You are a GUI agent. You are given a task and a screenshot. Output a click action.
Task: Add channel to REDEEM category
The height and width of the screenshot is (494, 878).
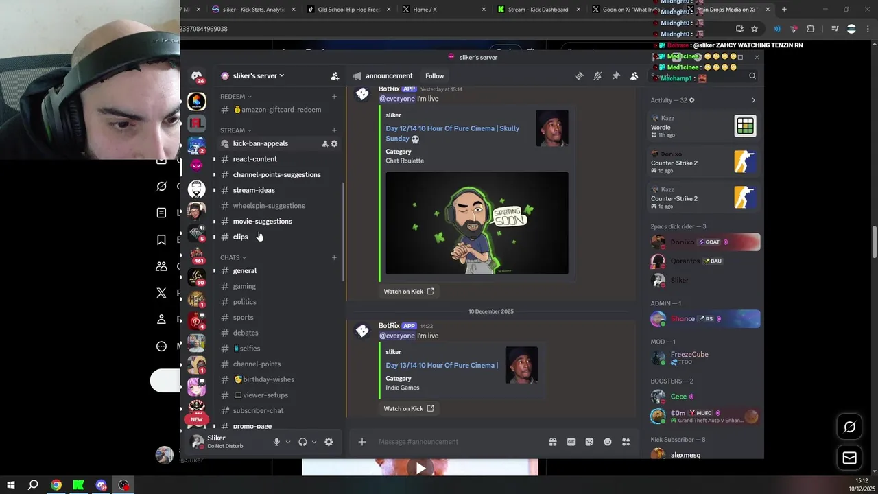[x=334, y=97]
